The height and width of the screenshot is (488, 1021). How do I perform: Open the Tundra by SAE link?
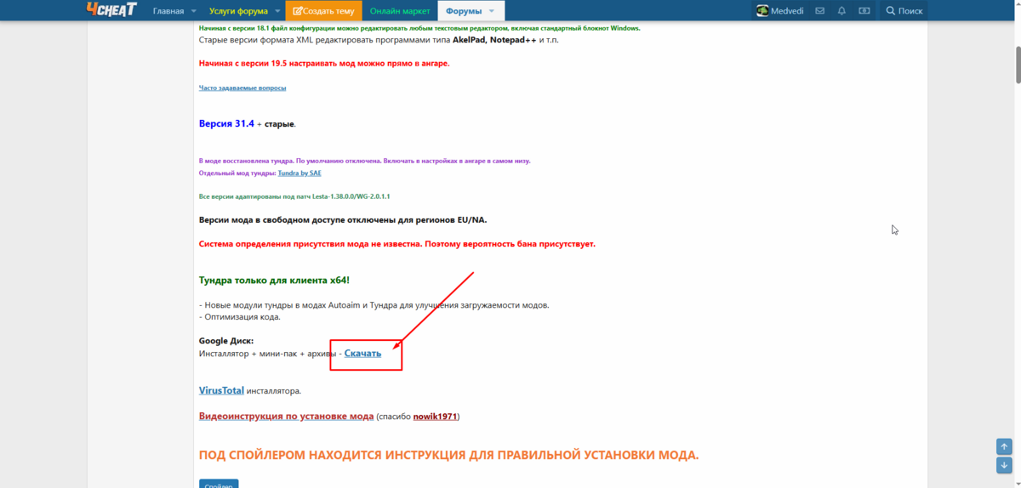299,173
